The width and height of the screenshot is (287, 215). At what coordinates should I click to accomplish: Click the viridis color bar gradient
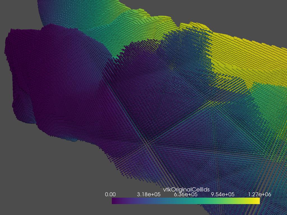[186, 201]
